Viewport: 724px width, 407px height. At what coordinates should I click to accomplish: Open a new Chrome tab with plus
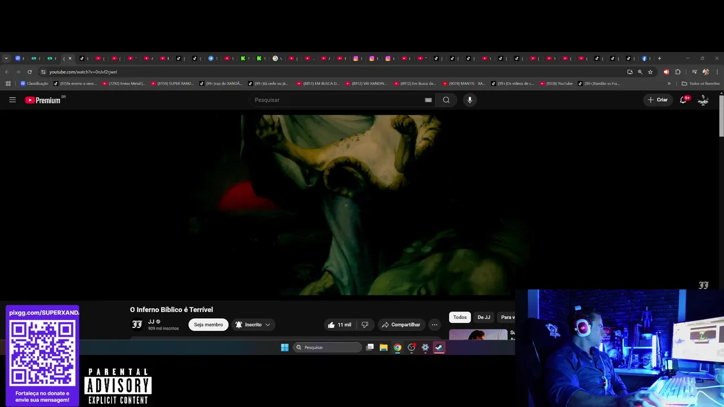659,58
